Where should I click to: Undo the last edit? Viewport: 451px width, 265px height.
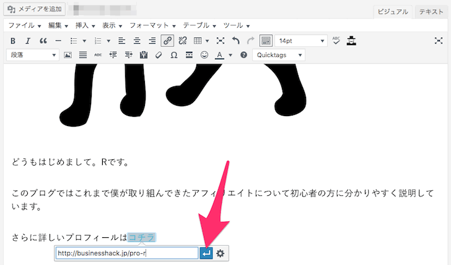[235, 41]
